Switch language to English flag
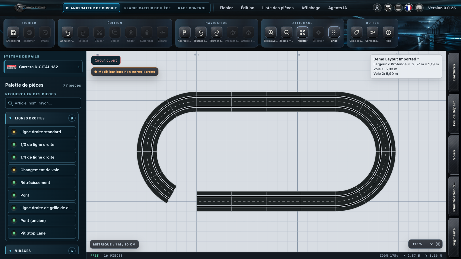461x259 pixels. (388, 8)
